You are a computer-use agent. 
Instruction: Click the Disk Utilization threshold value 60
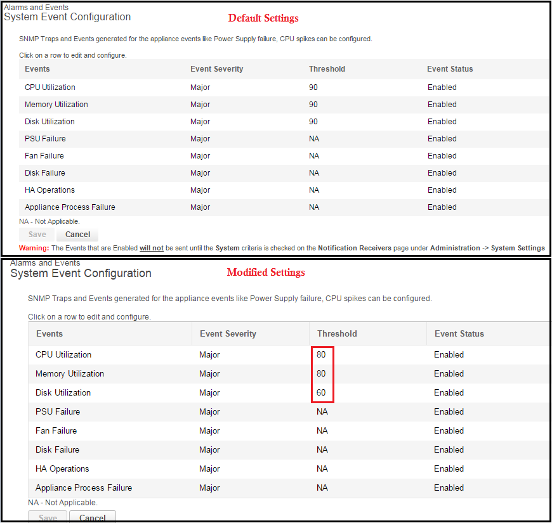322,393
